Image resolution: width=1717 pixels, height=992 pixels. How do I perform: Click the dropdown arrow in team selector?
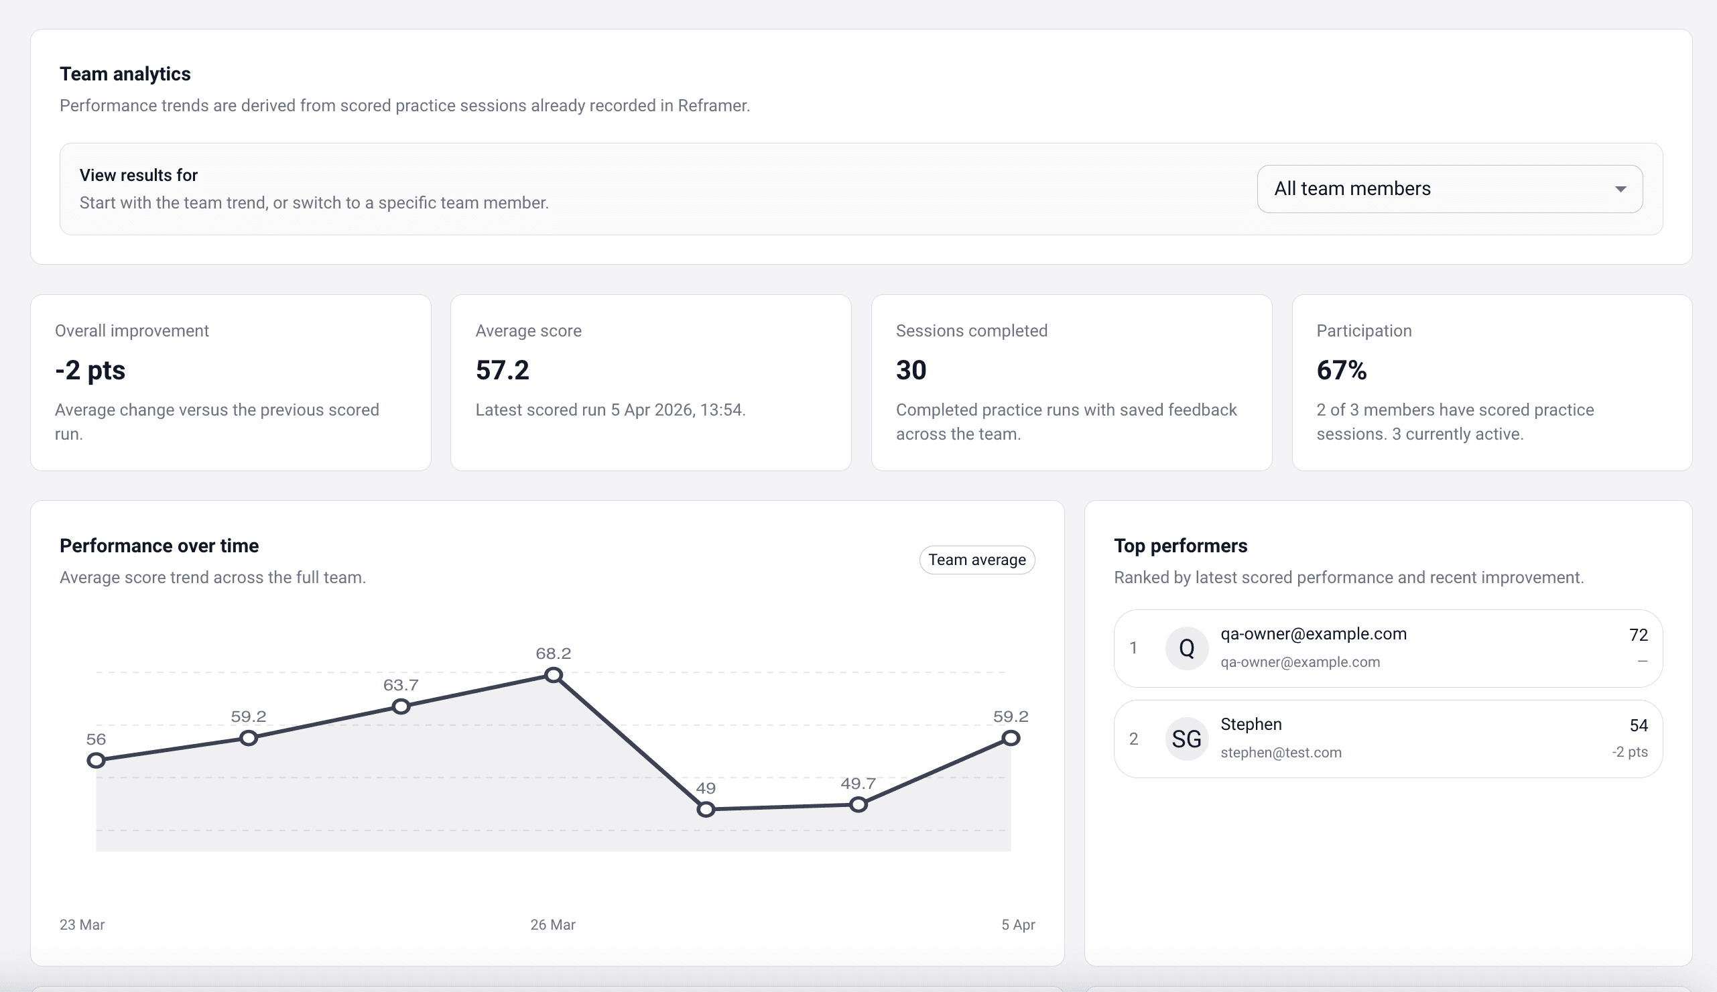tap(1620, 190)
